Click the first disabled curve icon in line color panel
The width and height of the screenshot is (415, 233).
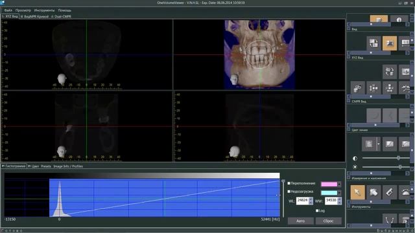point(373,115)
